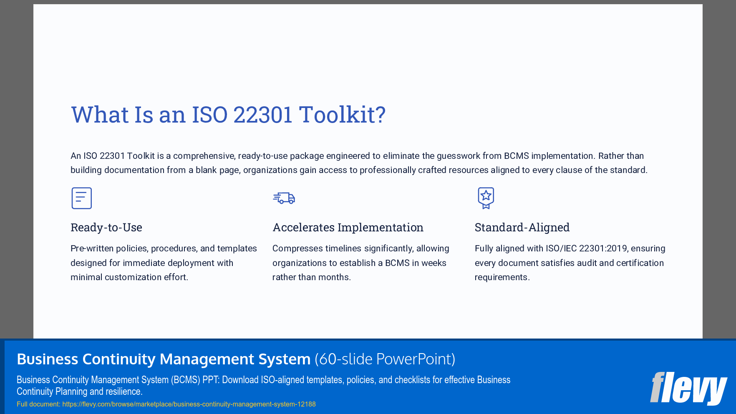Click the document icon above Ready-to-Use
The width and height of the screenshot is (736, 414).
(x=81, y=198)
